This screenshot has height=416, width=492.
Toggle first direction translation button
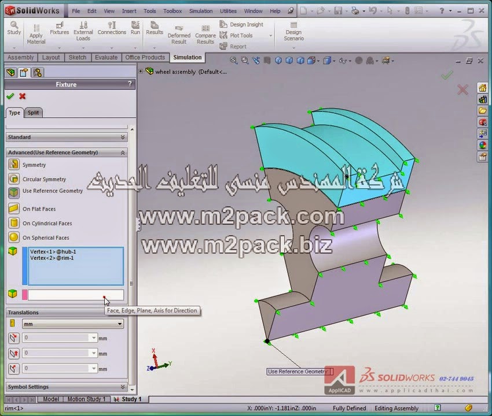[13, 338]
